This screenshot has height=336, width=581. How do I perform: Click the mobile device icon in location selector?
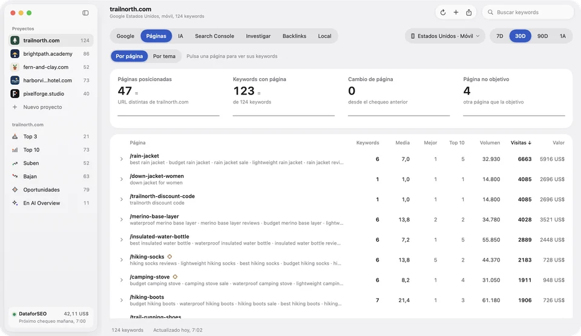tap(413, 36)
